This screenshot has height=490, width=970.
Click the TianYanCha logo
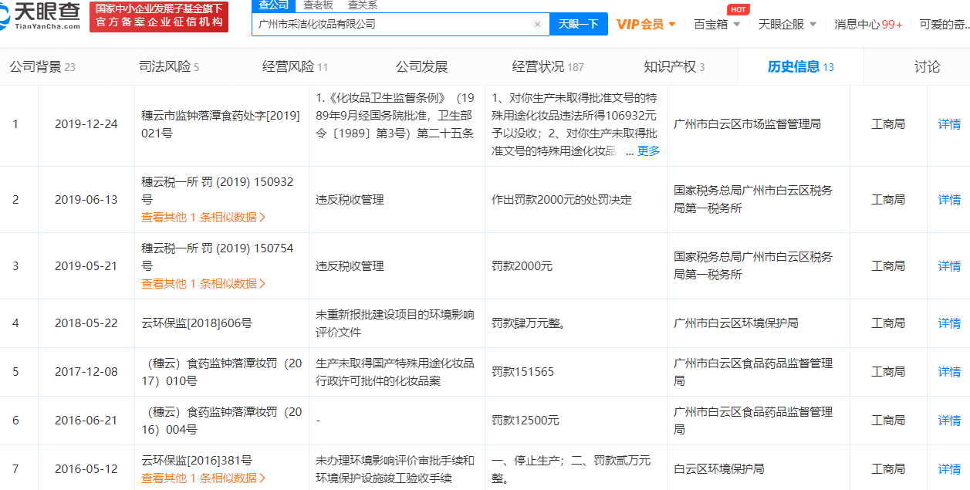41,16
